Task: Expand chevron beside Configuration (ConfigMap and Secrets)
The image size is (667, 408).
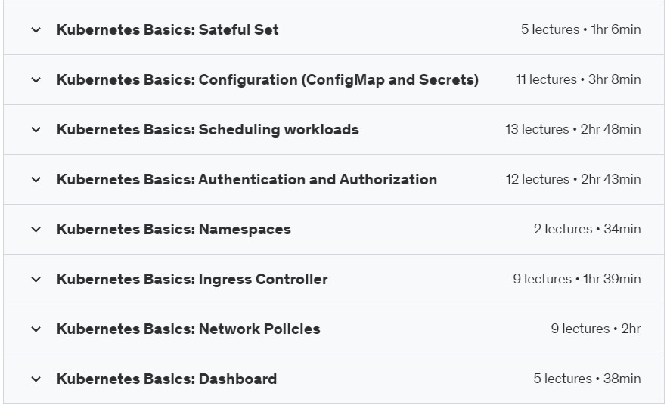Action: [x=36, y=80]
